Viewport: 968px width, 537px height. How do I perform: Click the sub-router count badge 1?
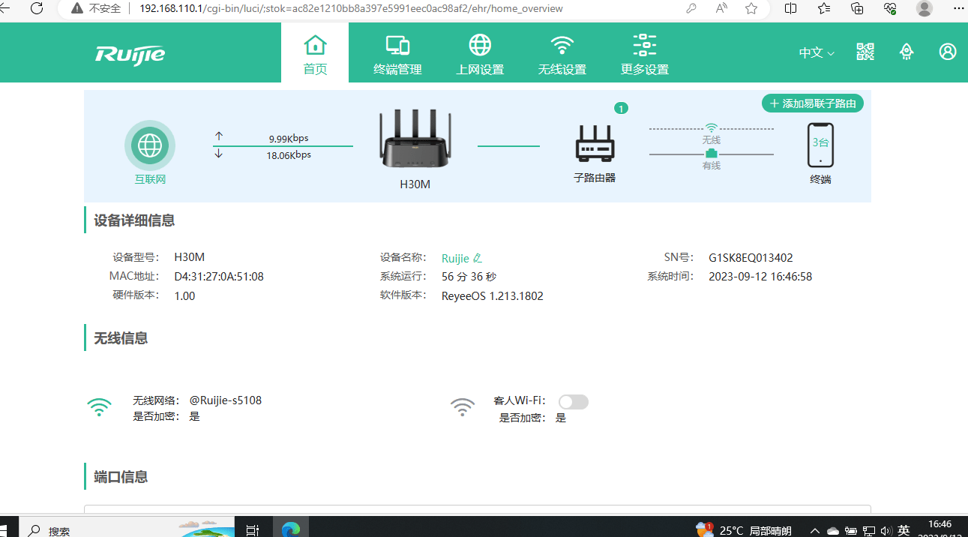tap(621, 109)
